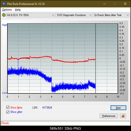131x131 pixels.
Task: Toggle the Show Beta checkbox
Action: point(8,107)
